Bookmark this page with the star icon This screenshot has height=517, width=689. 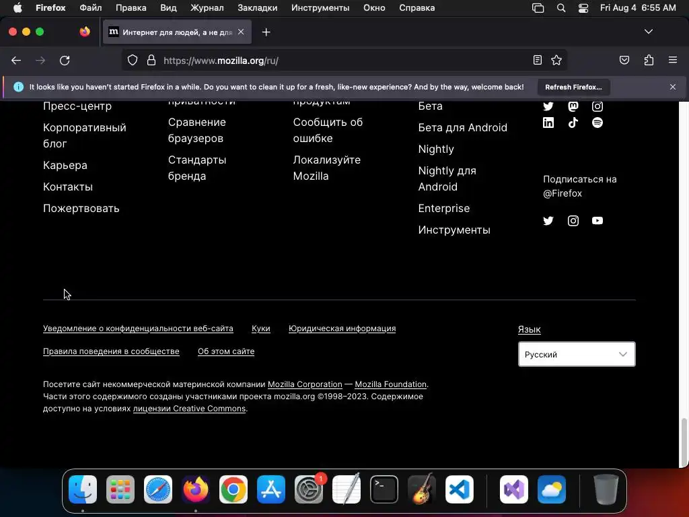coord(556,60)
